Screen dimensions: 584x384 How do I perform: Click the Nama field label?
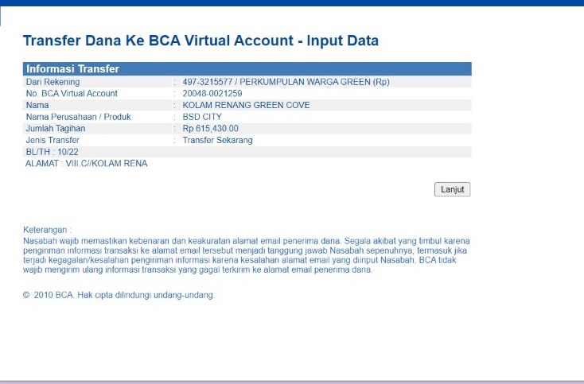tap(37, 105)
